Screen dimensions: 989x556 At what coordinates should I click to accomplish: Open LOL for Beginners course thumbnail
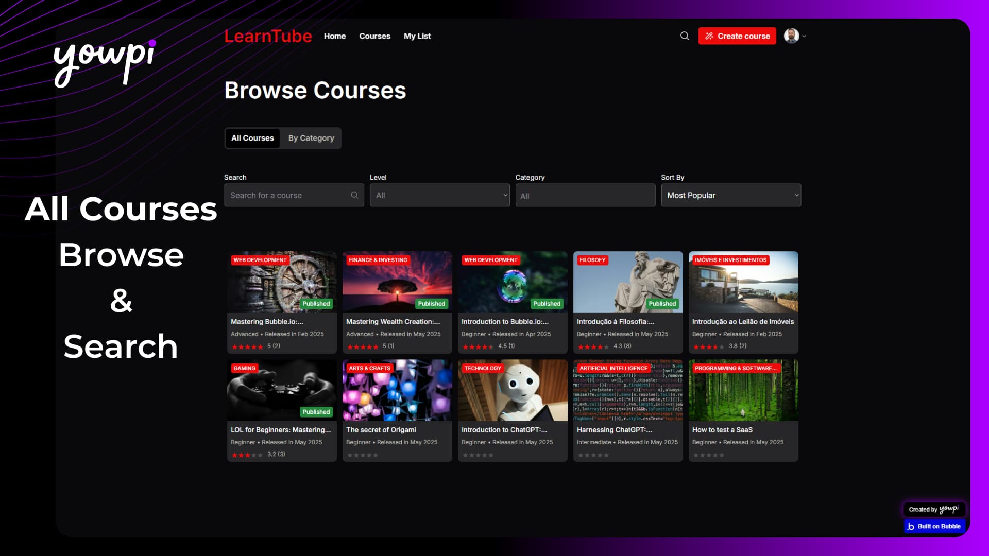coord(282,390)
